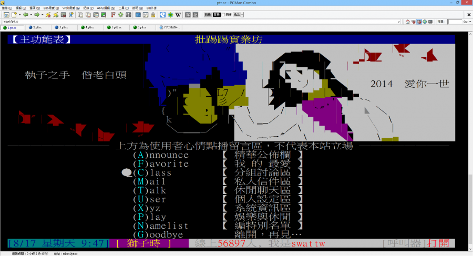
Task: Open the BBS menu in menu bar
Action: pyautogui.click(x=50, y=8)
